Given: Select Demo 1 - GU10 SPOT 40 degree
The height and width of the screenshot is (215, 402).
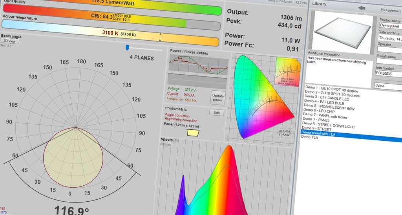Looking at the screenshot, I should pyautogui.click(x=331, y=89).
